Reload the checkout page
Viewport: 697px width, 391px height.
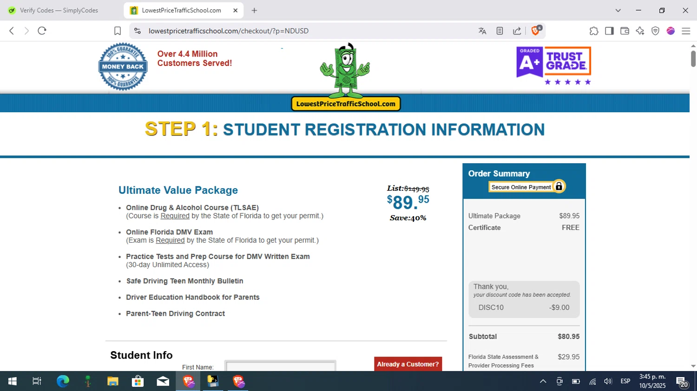(42, 31)
